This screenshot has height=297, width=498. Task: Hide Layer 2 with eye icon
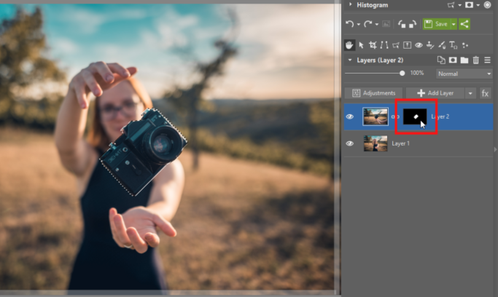350,116
